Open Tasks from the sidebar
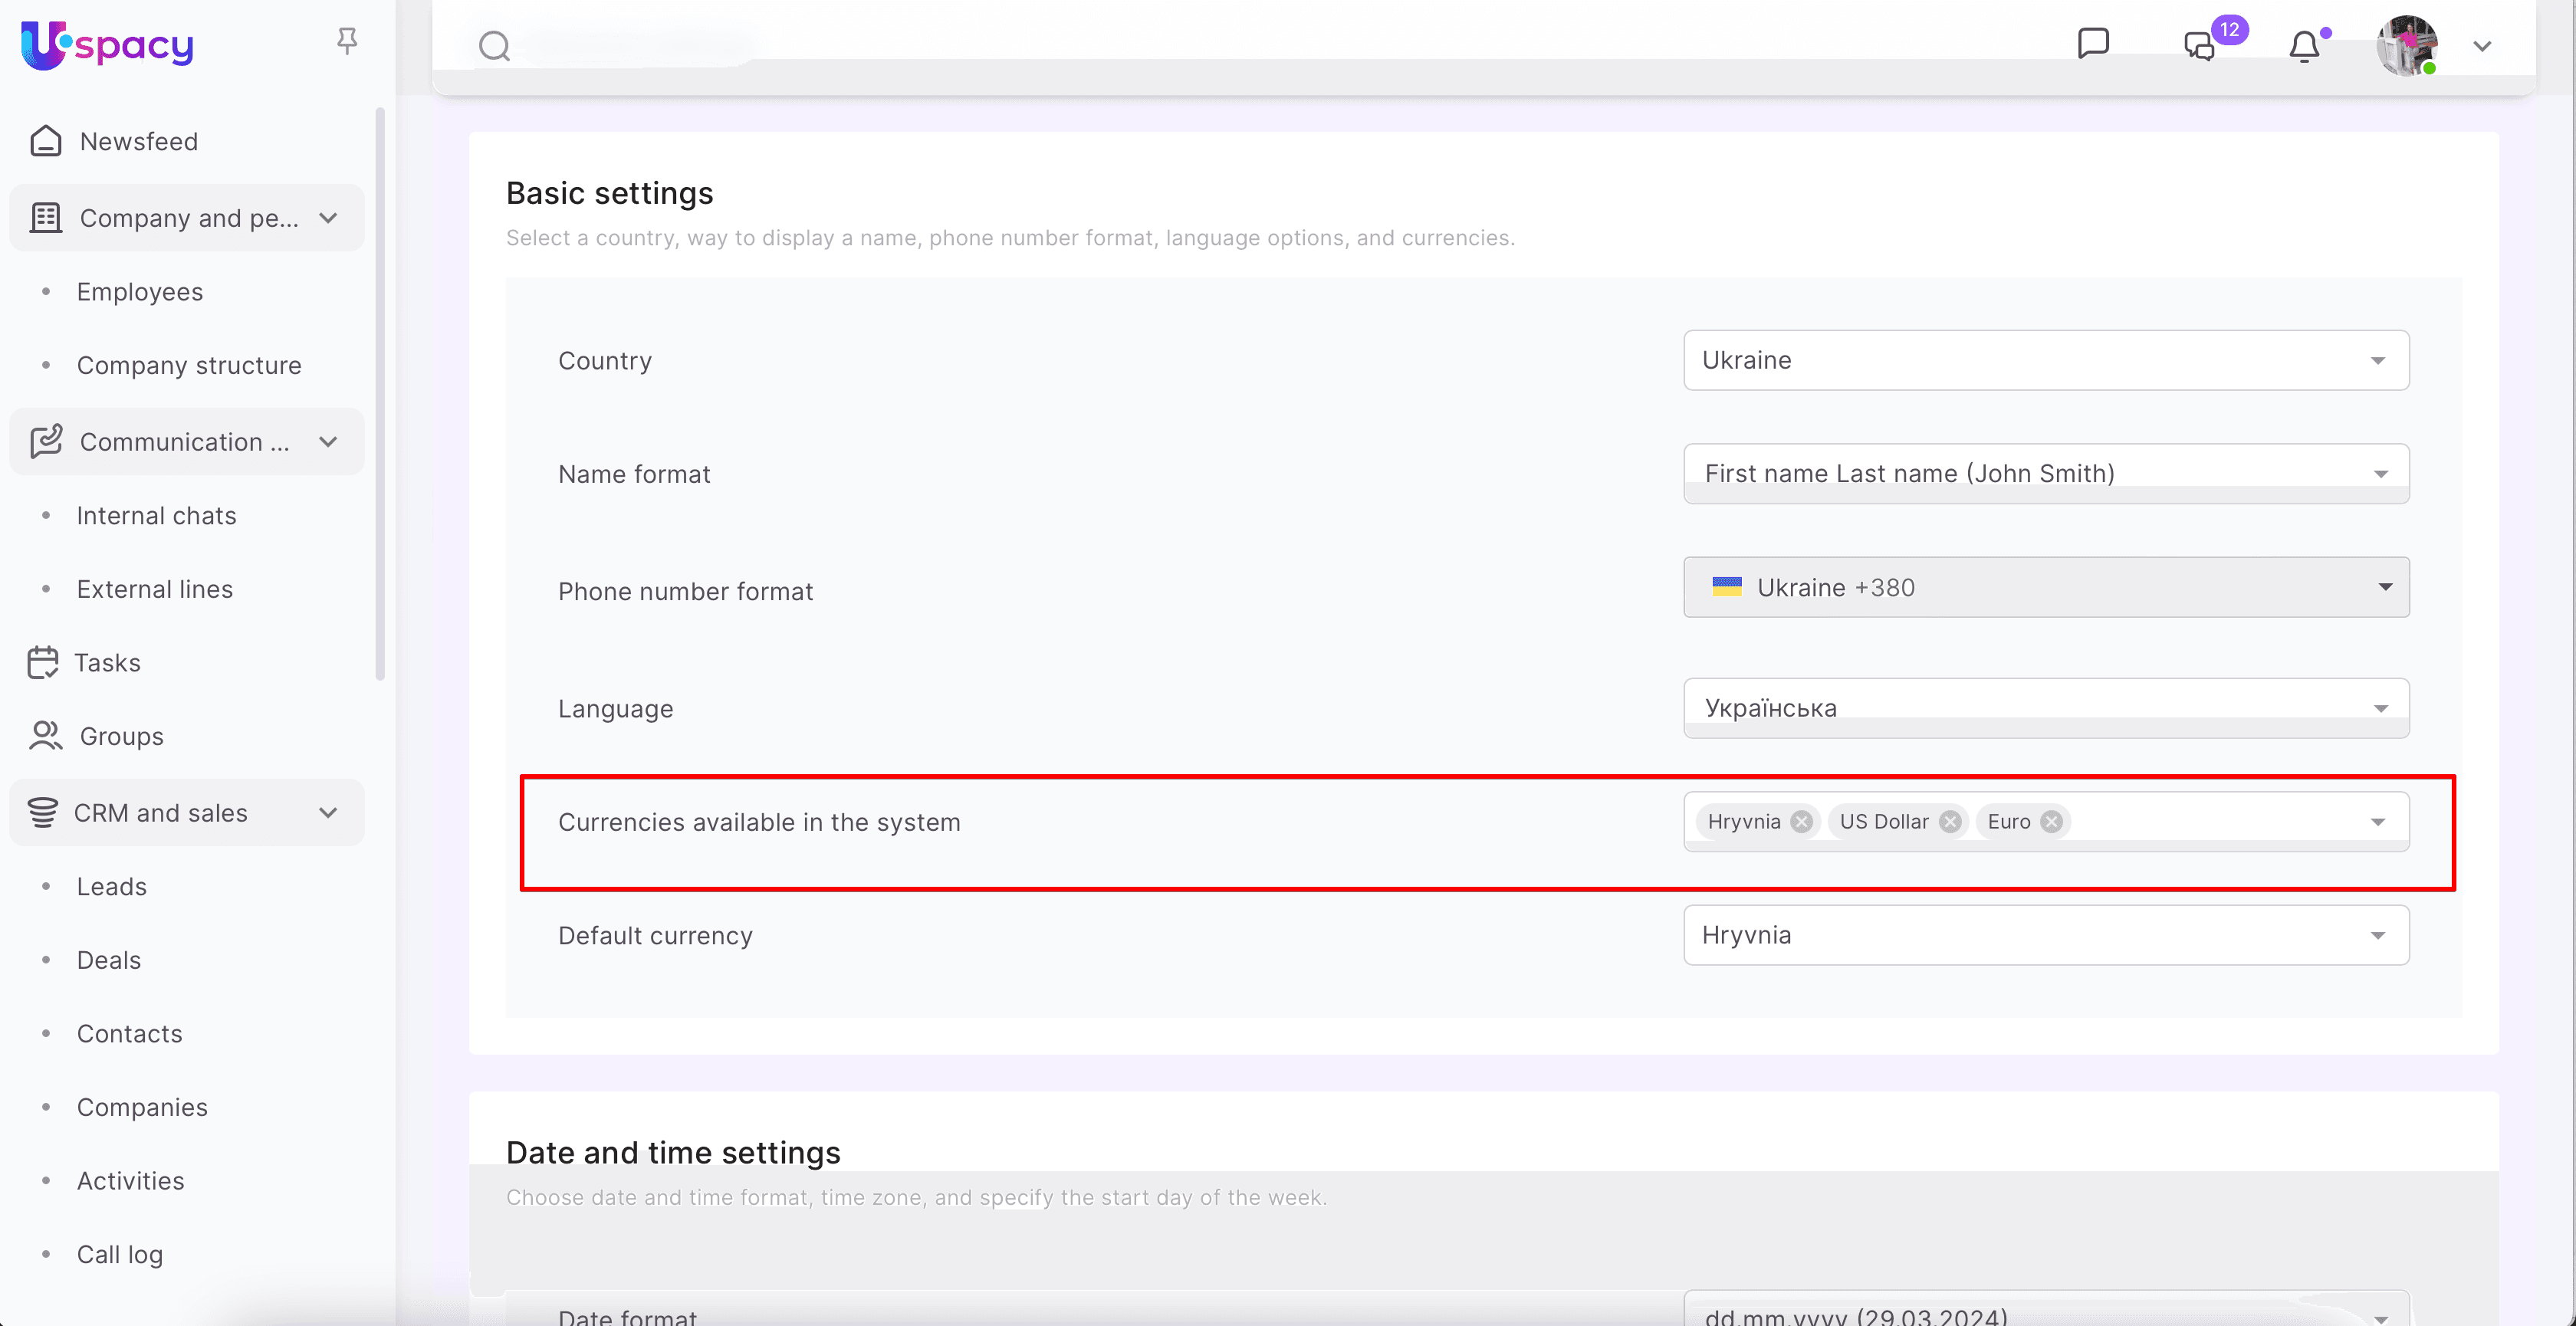2576x1326 pixels. (x=107, y=663)
